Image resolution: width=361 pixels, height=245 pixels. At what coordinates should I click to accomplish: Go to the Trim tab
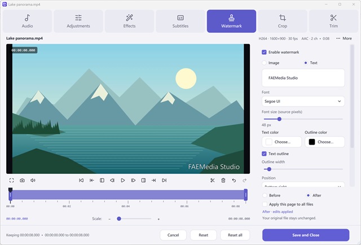(333, 21)
